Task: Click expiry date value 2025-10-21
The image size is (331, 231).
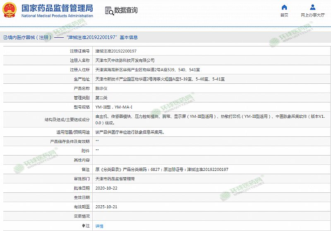Action: click(107, 207)
